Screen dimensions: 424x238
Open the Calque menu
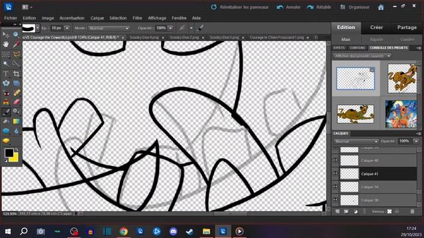(x=97, y=18)
